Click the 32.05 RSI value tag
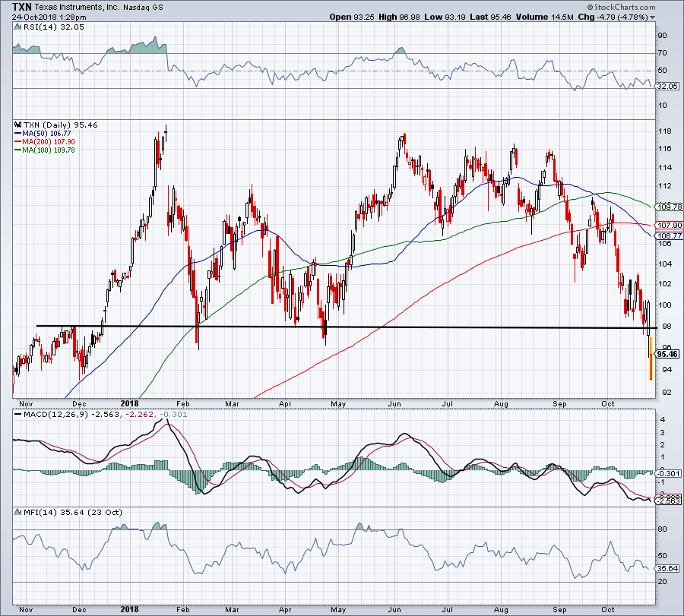The height and width of the screenshot is (616, 684). click(x=667, y=87)
